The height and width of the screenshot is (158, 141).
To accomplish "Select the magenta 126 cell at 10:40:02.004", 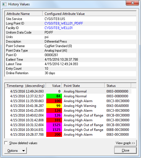I will click(54, 115).
